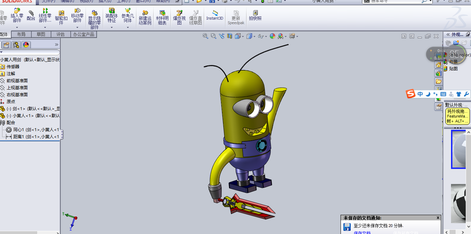The image size is (471, 234).
Task: Click Exploded View (爆炸视图) tool
Action: [x=179, y=18]
